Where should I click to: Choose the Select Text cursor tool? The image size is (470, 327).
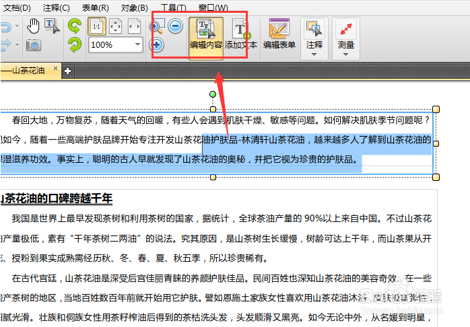[x=52, y=26]
